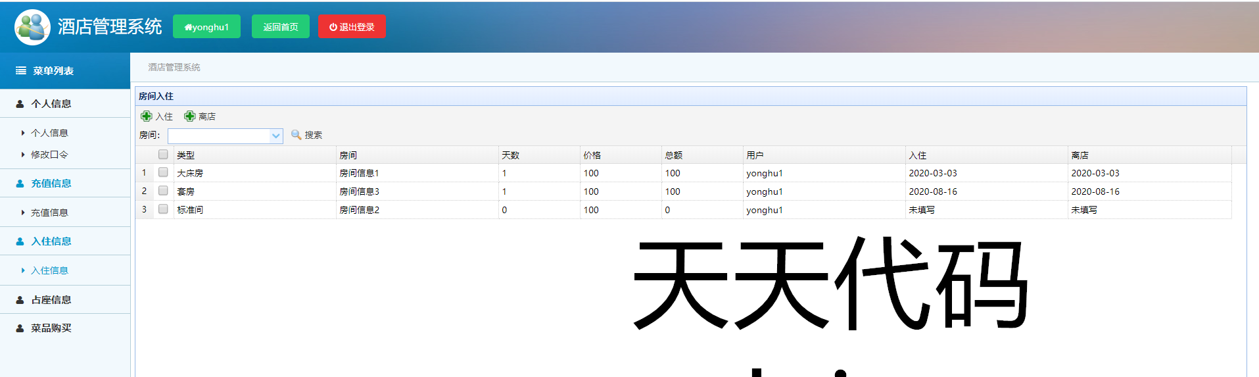
Task: Click the hotel system user avatar logo
Action: coord(32,27)
